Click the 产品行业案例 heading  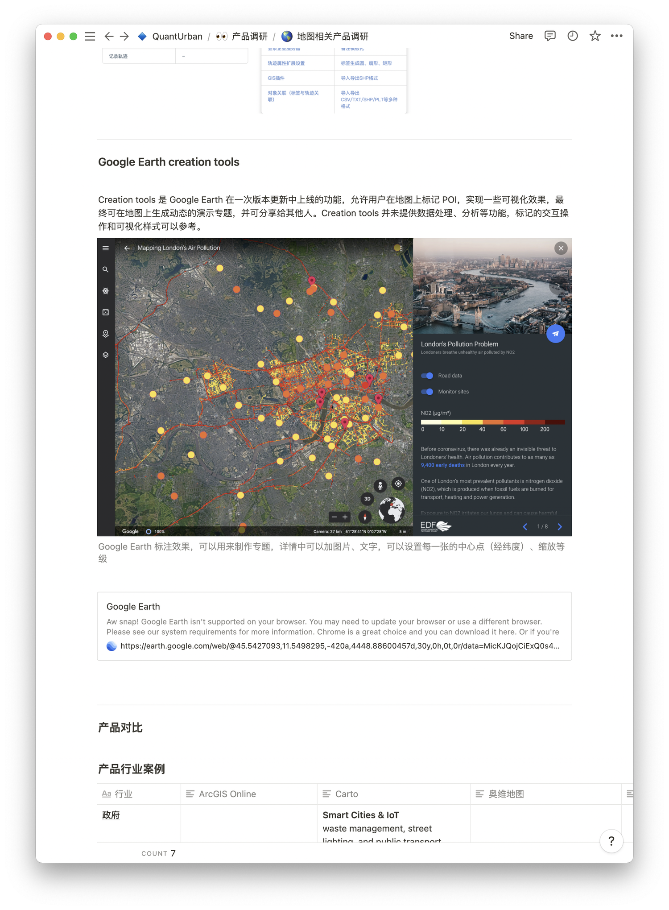(x=132, y=769)
